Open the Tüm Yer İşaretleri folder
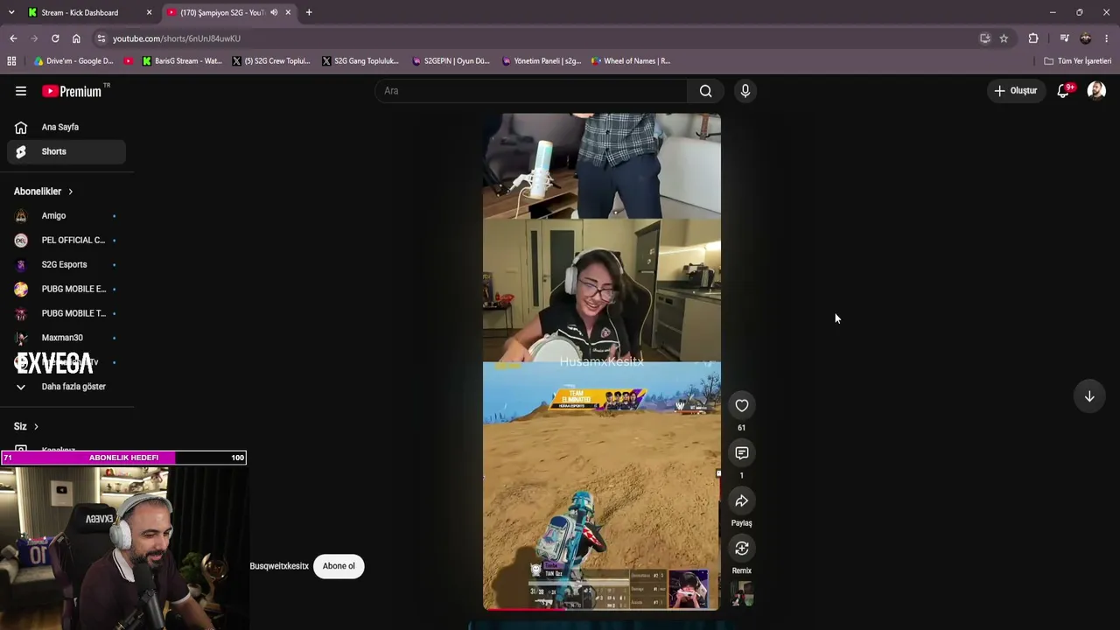1120x630 pixels. [x=1078, y=61]
